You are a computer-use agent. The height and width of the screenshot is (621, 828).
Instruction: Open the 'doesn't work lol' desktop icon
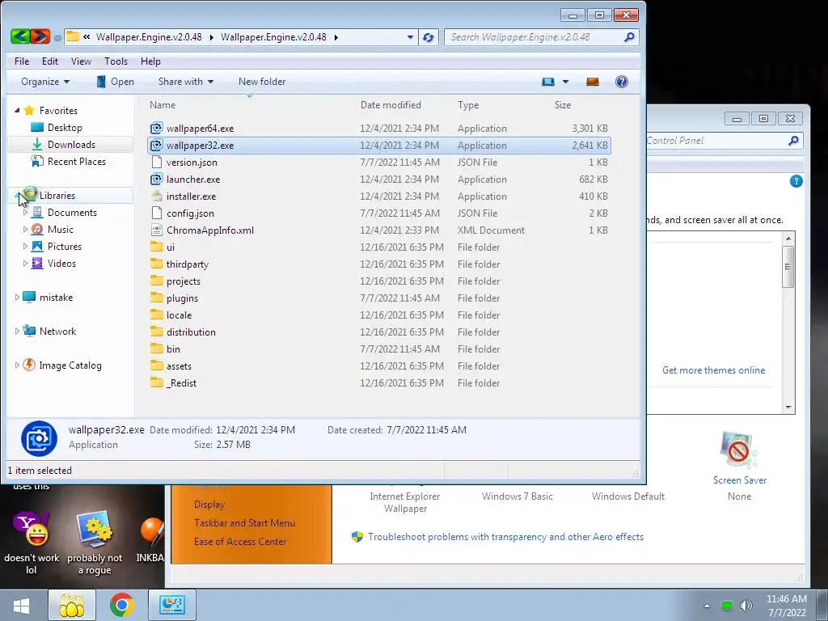tap(32, 543)
